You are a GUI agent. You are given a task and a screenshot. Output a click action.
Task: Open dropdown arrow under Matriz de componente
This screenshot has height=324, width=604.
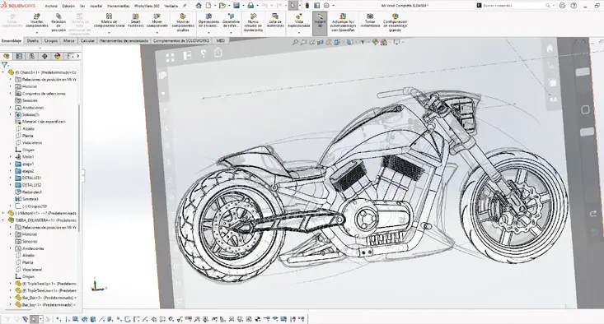[x=110, y=33]
